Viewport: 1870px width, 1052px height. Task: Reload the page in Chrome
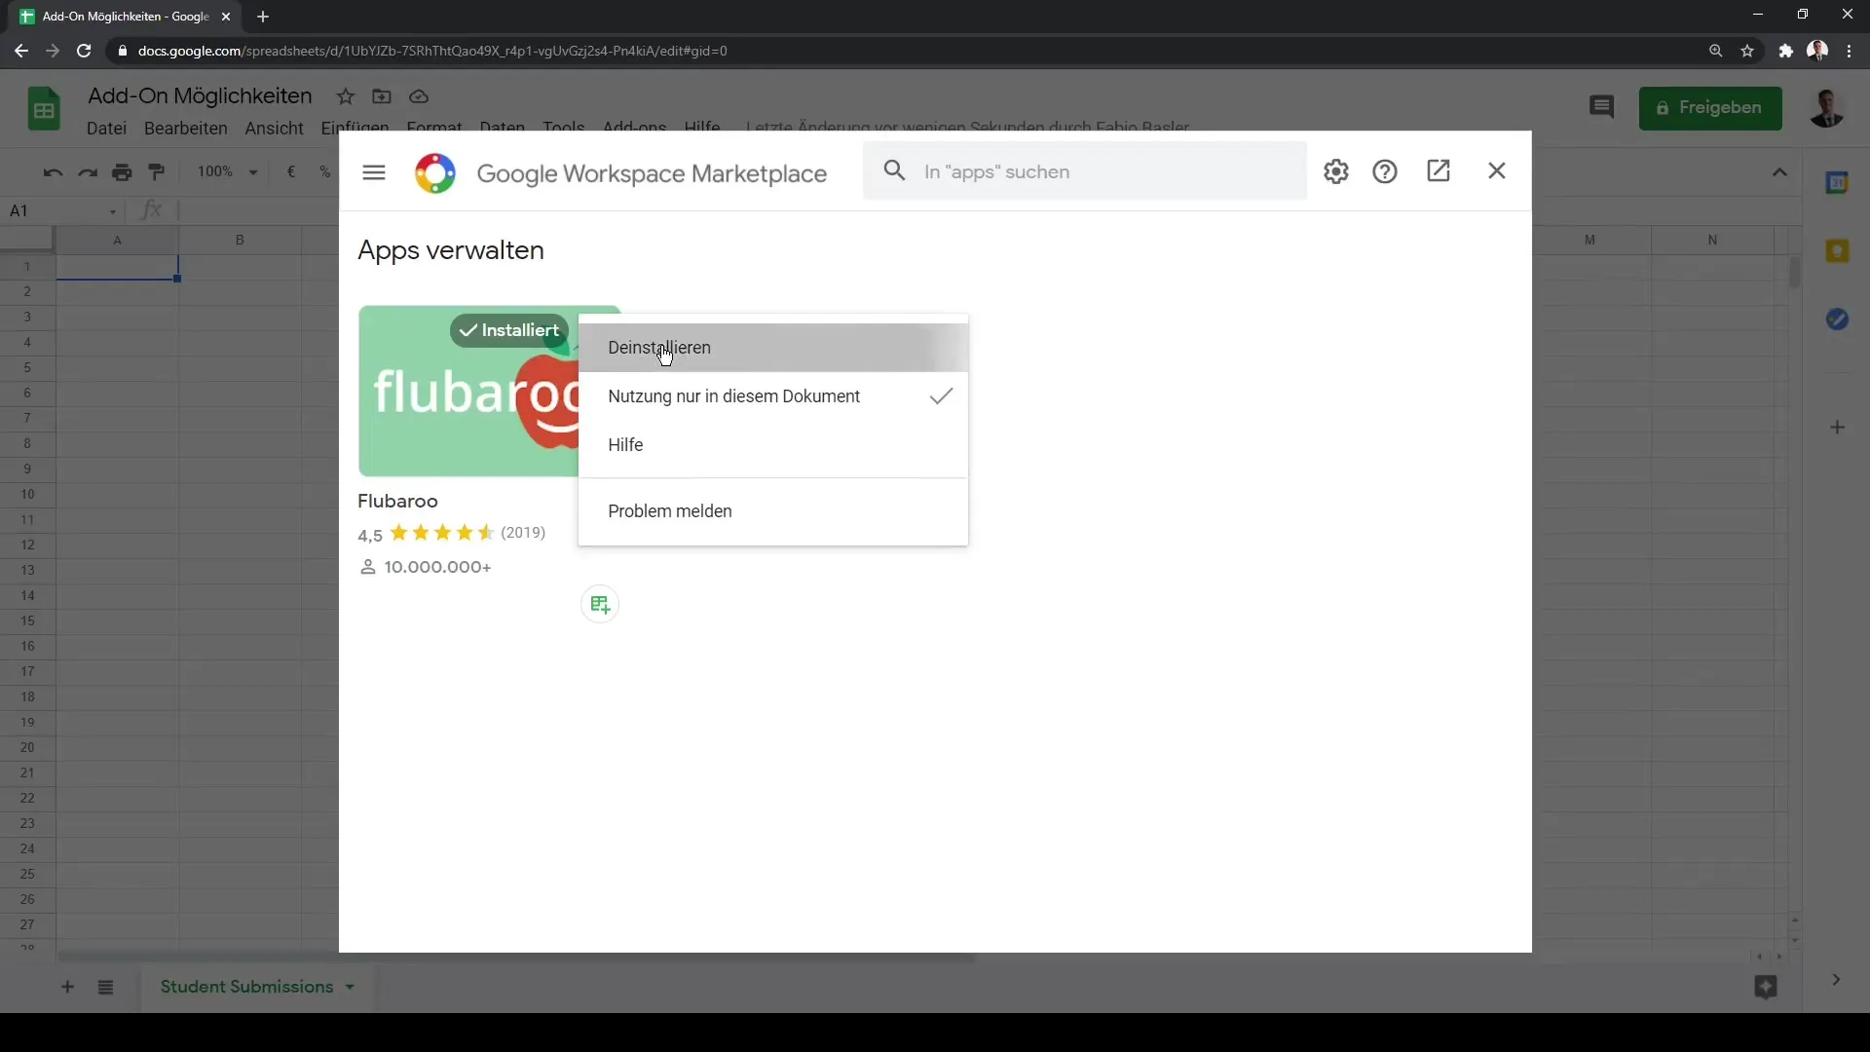(x=84, y=51)
